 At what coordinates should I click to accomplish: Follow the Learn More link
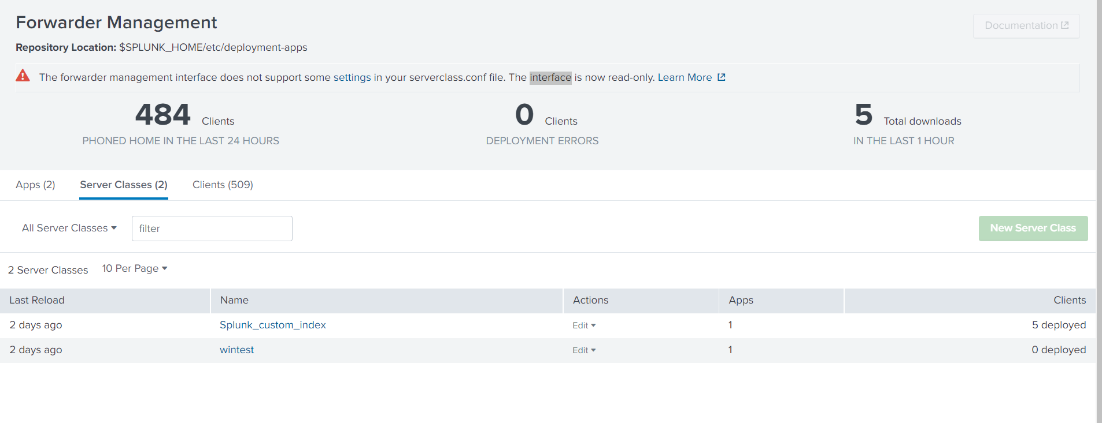(x=685, y=77)
